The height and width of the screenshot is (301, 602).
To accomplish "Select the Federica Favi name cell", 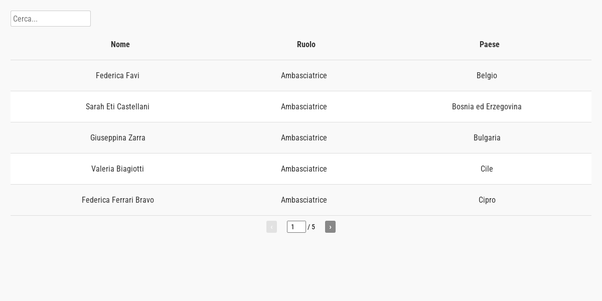I will (x=117, y=76).
